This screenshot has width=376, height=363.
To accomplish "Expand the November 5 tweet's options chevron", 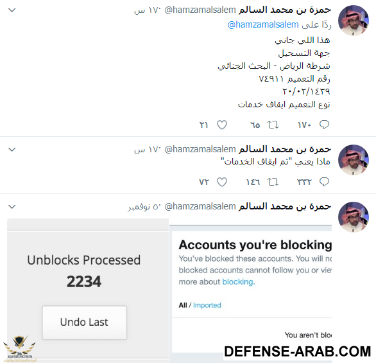I will point(12,207).
